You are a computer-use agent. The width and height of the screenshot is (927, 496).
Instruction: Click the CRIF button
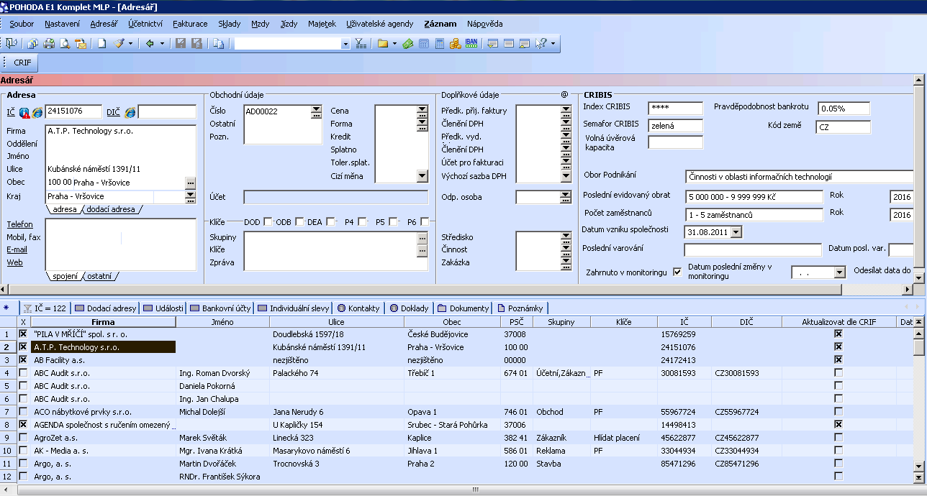pos(23,63)
